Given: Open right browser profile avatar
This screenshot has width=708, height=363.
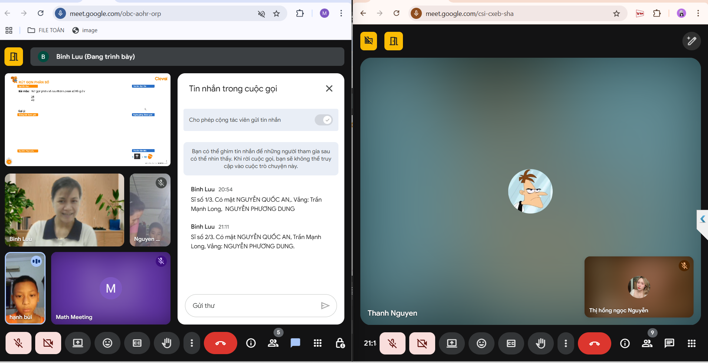Looking at the screenshot, I should click(681, 14).
